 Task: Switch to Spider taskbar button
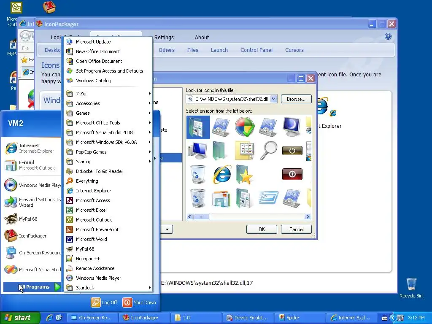point(300,318)
